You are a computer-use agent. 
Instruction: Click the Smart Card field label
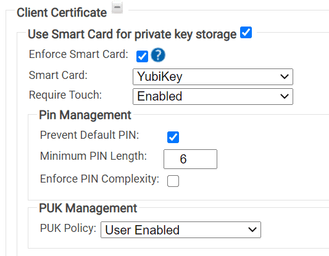click(x=58, y=75)
